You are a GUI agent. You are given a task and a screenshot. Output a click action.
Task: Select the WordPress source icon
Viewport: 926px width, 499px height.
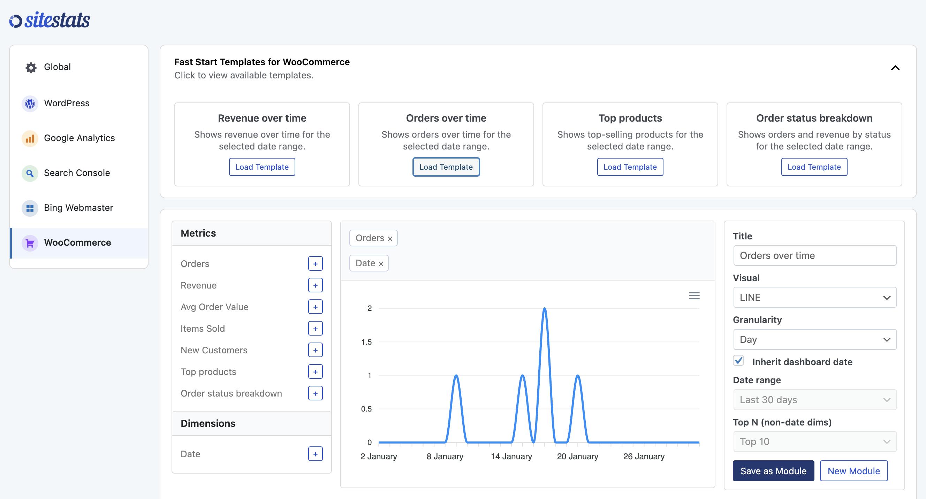(30, 103)
